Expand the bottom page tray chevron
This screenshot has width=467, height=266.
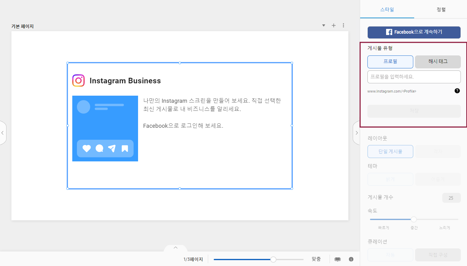point(175,248)
